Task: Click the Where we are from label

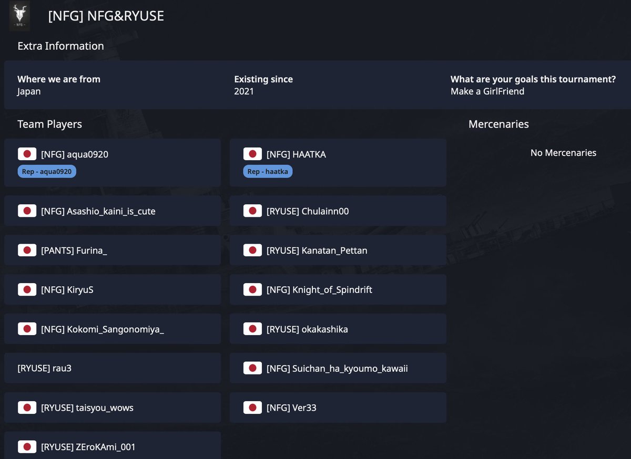Action: (x=59, y=79)
